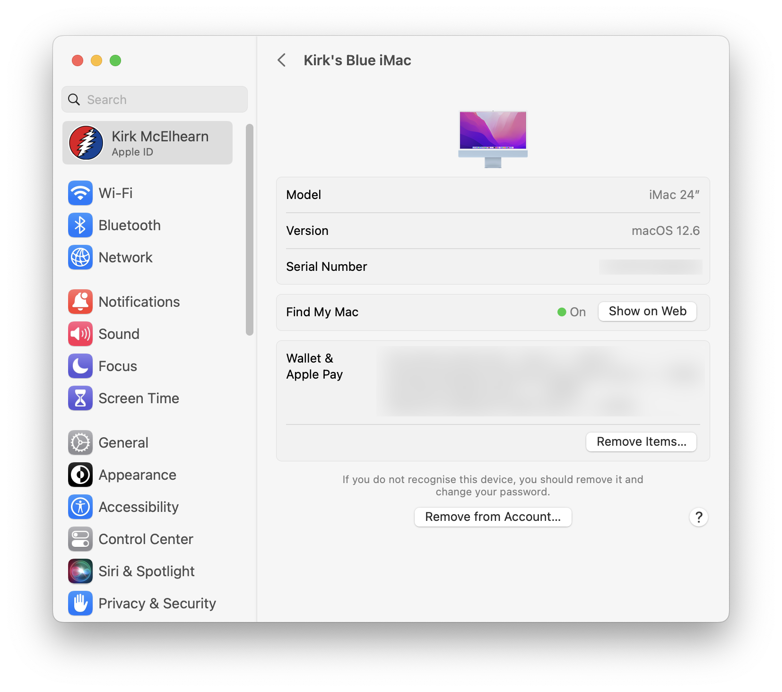
Task: Click the yellow minimize window button
Action: pyautogui.click(x=96, y=61)
